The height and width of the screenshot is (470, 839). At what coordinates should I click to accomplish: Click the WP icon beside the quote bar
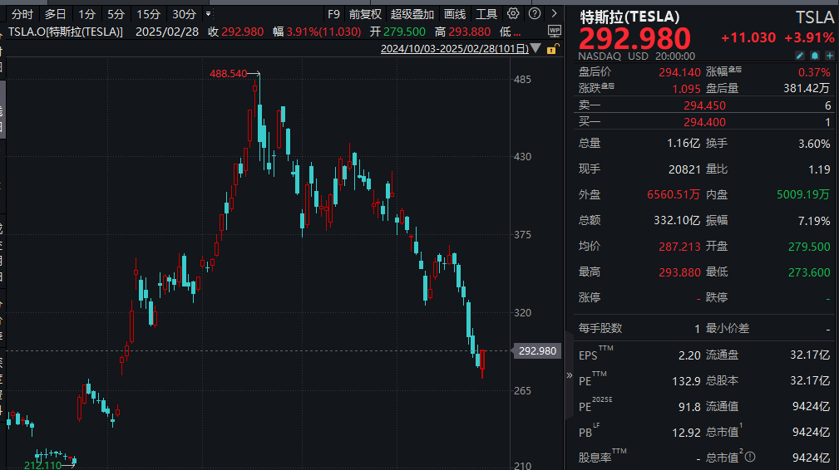555,31
